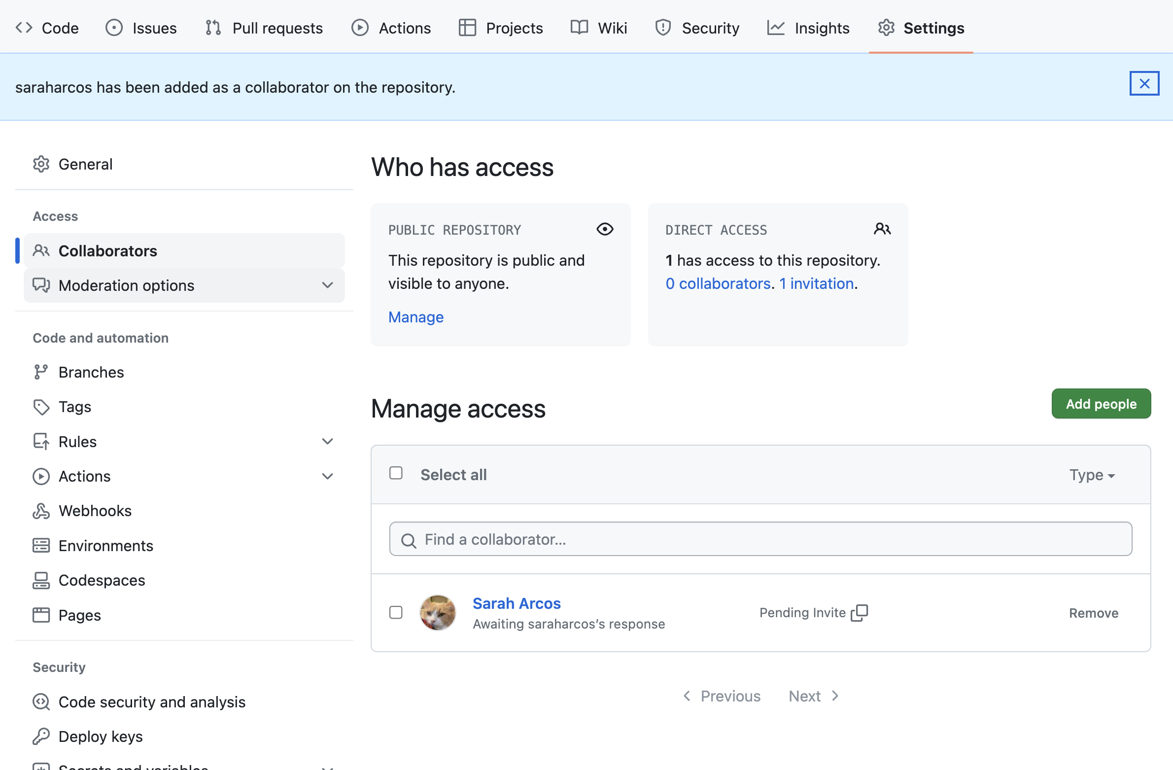Open Environments settings
This screenshot has width=1173, height=770.
pyautogui.click(x=184, y=546)
